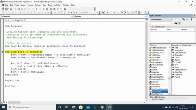
Task: Click the View Microsoft Excel icon
Action: 3,9
